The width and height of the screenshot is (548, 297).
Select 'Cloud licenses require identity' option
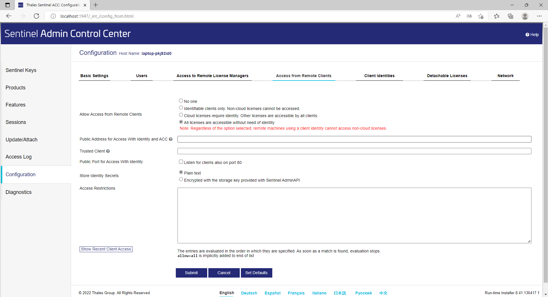181,115
